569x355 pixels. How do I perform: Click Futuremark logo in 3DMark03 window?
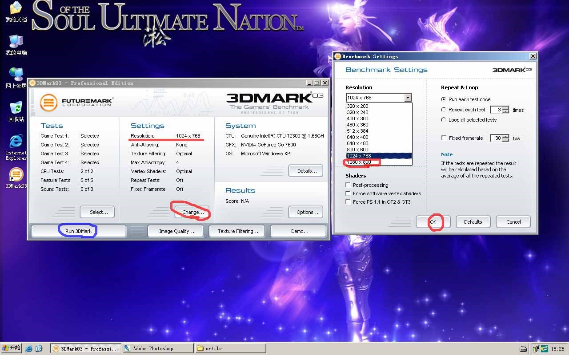[x=76, y=102]
